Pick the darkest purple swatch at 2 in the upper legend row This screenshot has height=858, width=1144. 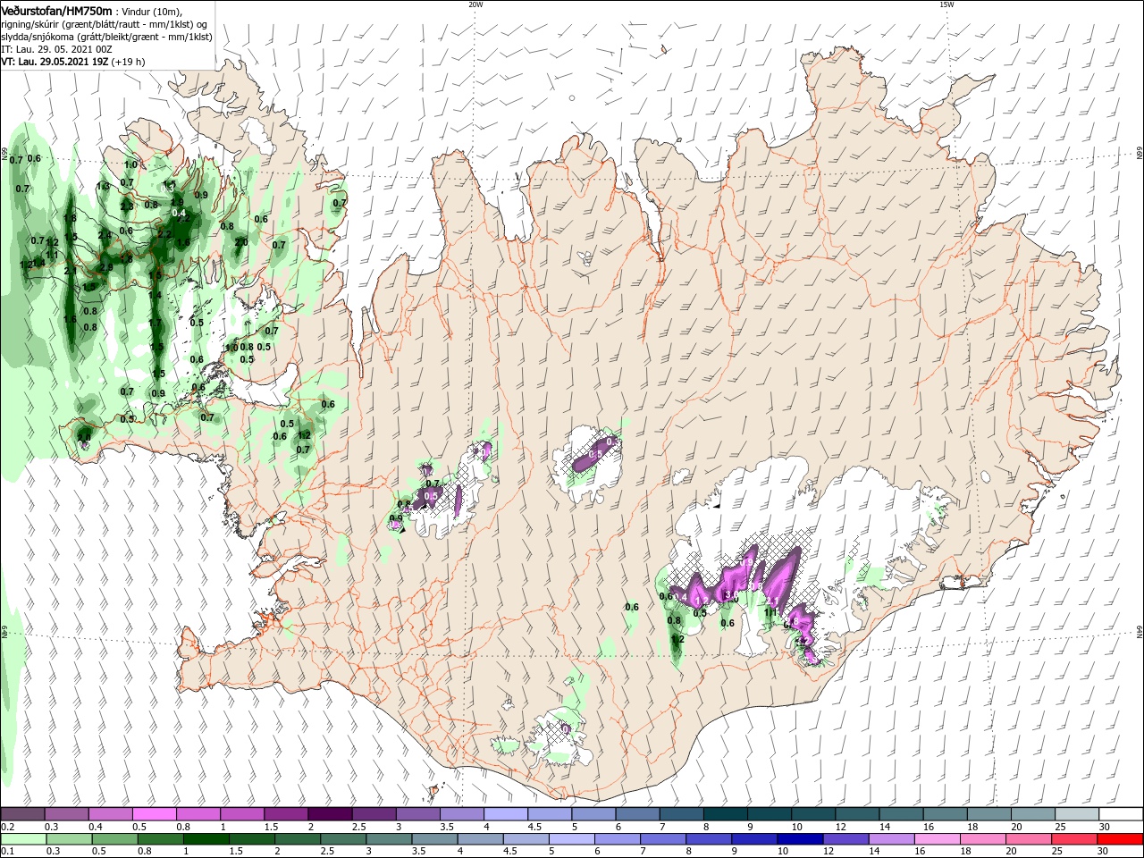tap(330, 814)
